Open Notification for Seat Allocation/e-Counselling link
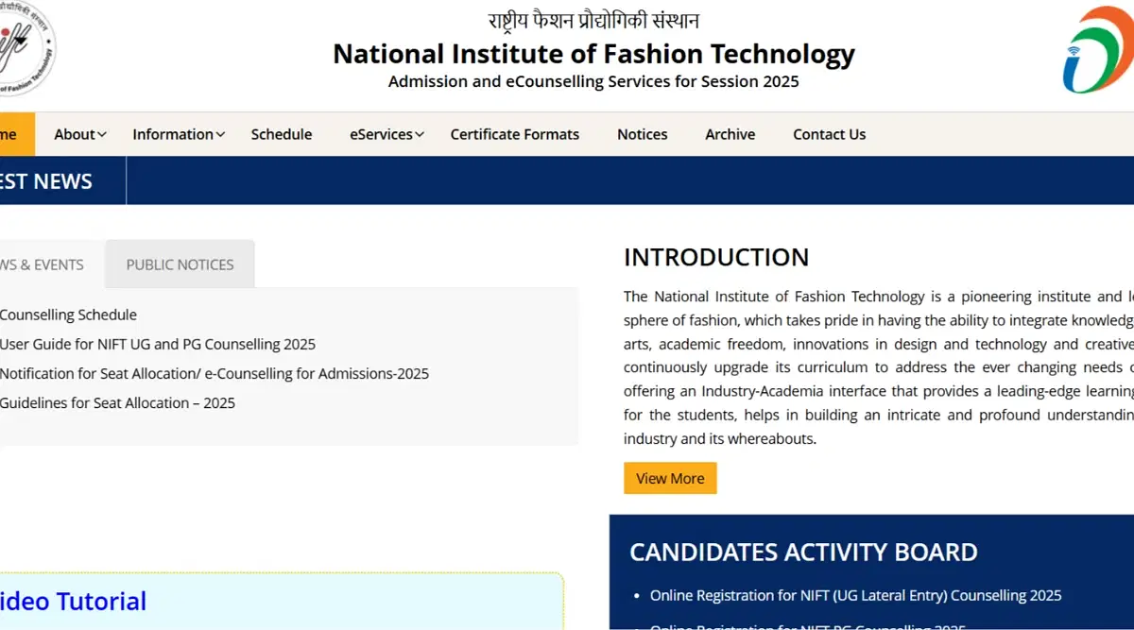The image size is (1134, 630). [215, 373]
